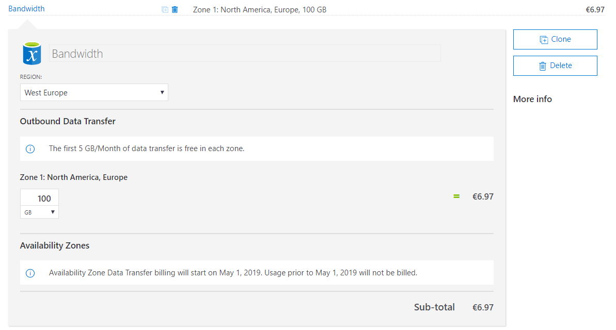
Task: Open the West Europe region dropdown
Action: coord(94,93)
